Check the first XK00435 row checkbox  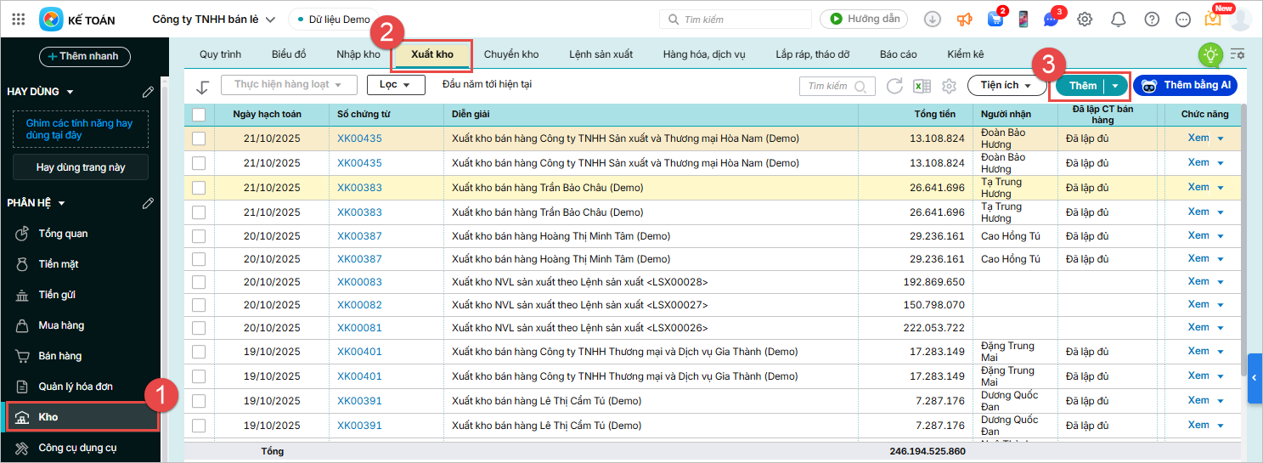(x=199, y=138)
